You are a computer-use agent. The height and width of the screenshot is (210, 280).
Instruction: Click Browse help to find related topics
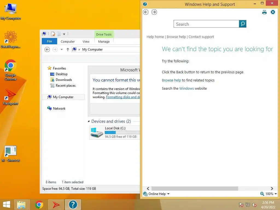pyautogui.click(x=171, y=80)
